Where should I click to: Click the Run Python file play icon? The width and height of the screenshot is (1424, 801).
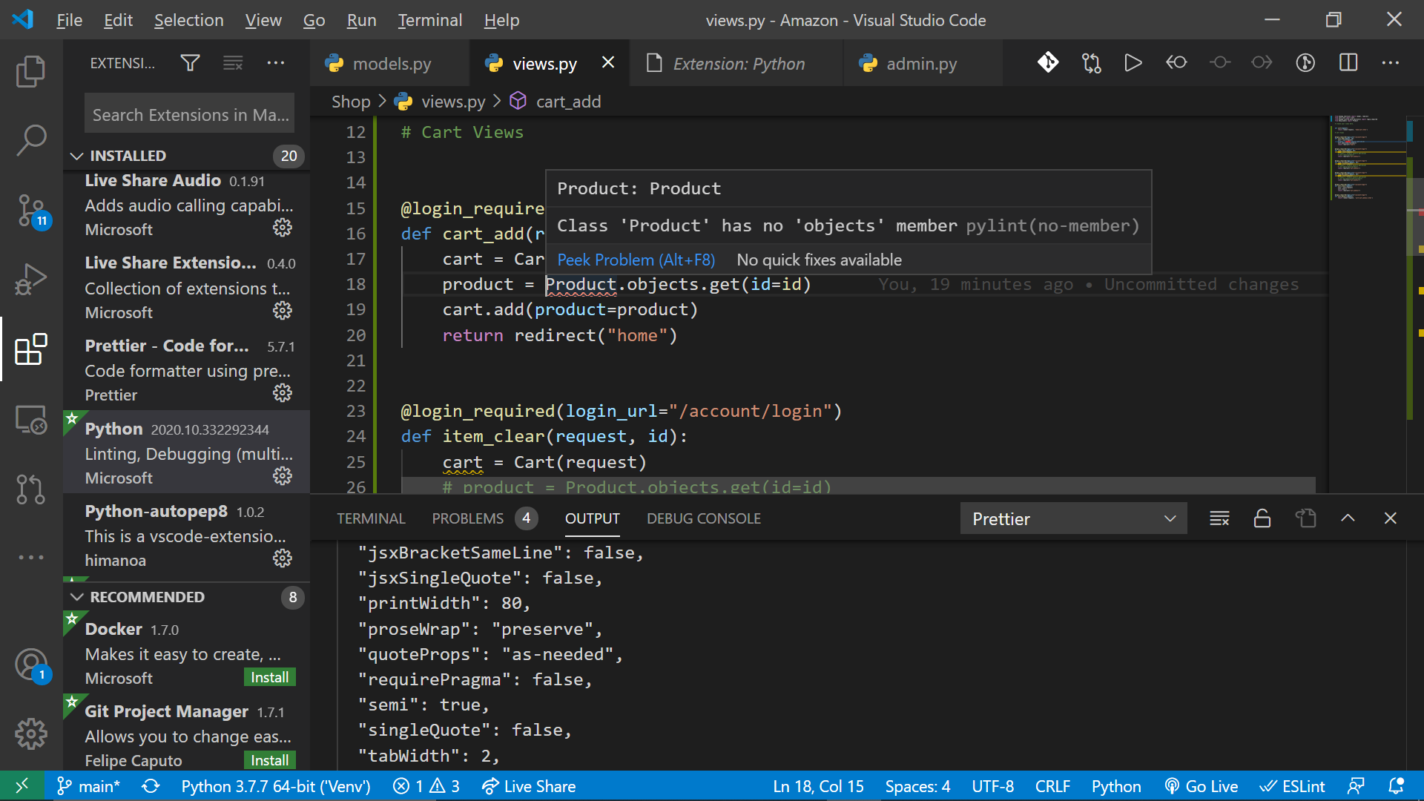[x=1133, y=63]
